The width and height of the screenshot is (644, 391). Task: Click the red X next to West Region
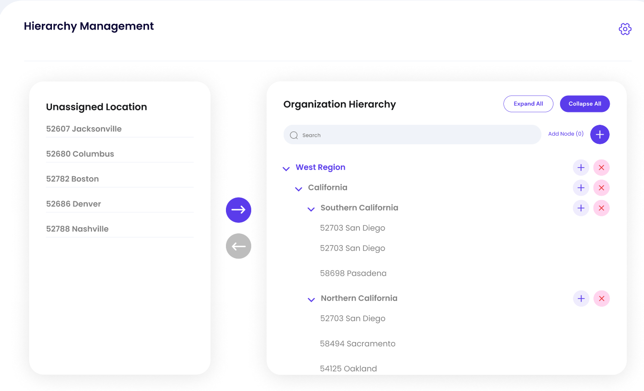[601, 167]
